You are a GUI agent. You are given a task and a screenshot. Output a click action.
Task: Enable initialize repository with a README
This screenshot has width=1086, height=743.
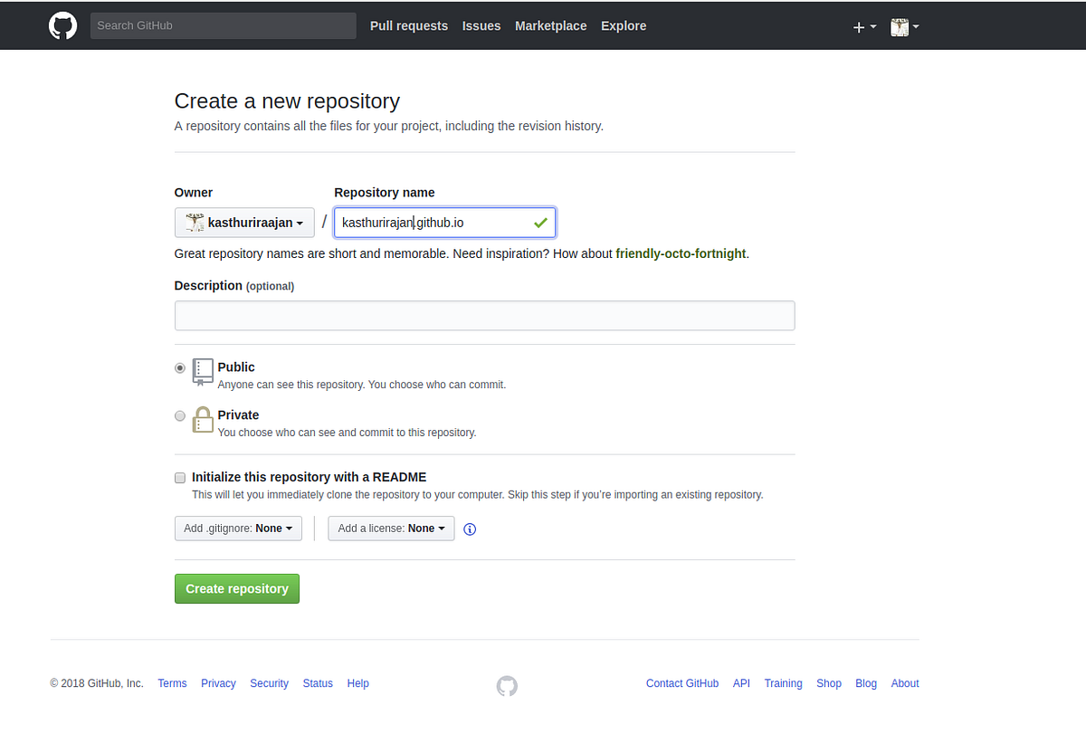[x=179, y=477]
